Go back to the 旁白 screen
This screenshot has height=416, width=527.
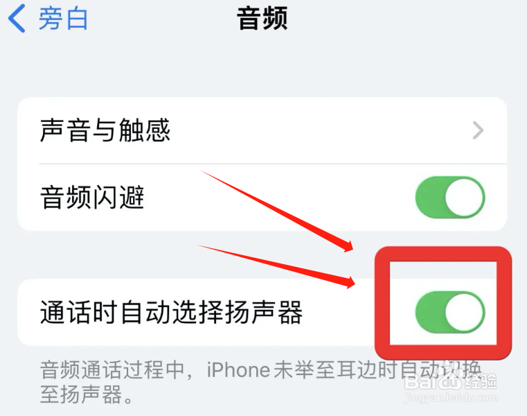click(48, 19)
